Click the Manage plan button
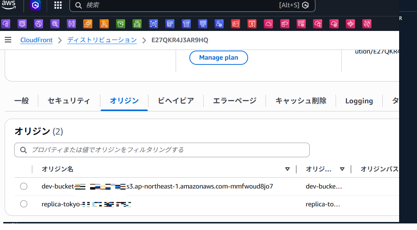Image resolution: width=417 pixels, height=230 pixels. (x=219, y=57)
